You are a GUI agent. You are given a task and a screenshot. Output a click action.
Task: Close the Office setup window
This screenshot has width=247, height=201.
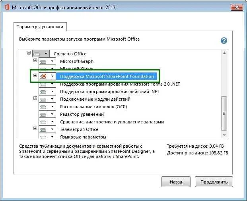coord(237,7)
